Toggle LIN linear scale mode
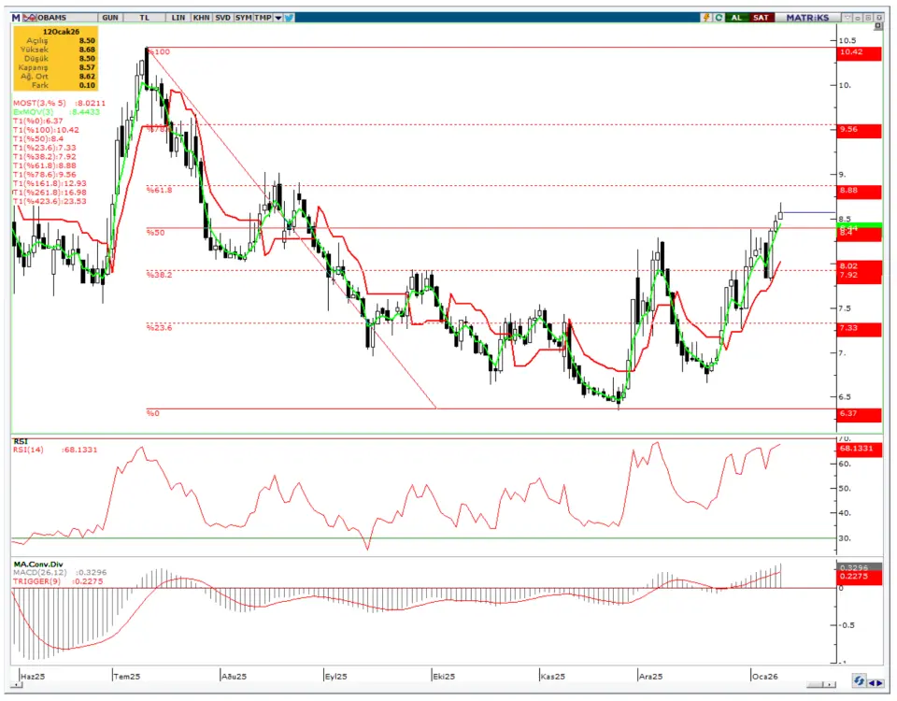This screenshot has width=897, height=701. click(x=178, y=18)
